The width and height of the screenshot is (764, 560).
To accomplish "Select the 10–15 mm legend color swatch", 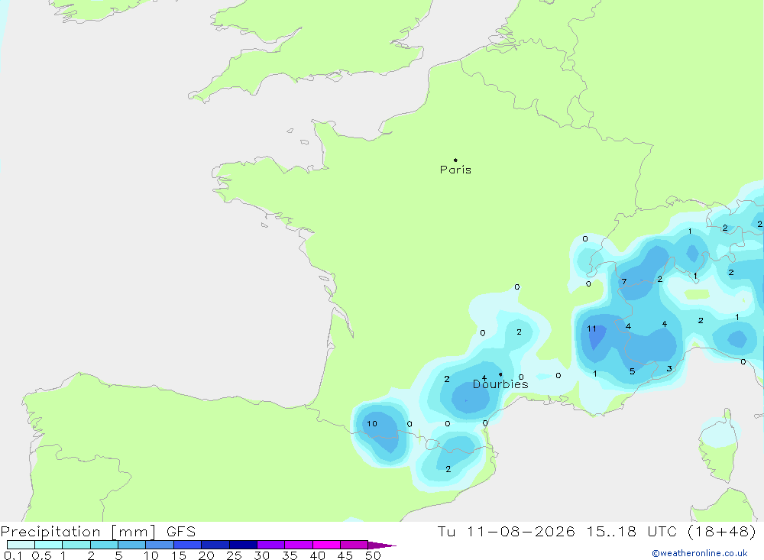I will pos(160,545).
